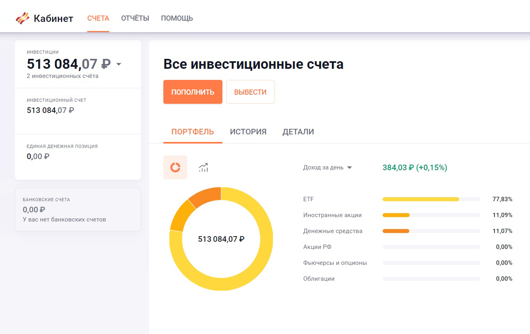Switch to growth graph view icon
The height and width of the screenshot is (334, 530).
coord(204,167)
